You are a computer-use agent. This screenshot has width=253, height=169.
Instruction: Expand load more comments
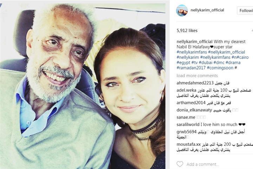coord(197,76)
